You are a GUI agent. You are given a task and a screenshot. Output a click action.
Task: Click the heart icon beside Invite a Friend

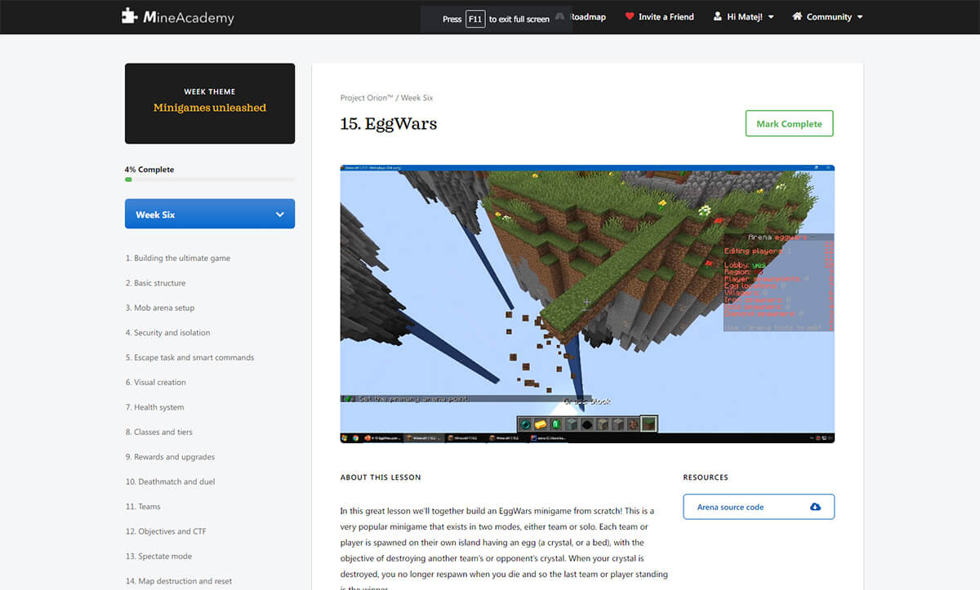tap(630, 16)
